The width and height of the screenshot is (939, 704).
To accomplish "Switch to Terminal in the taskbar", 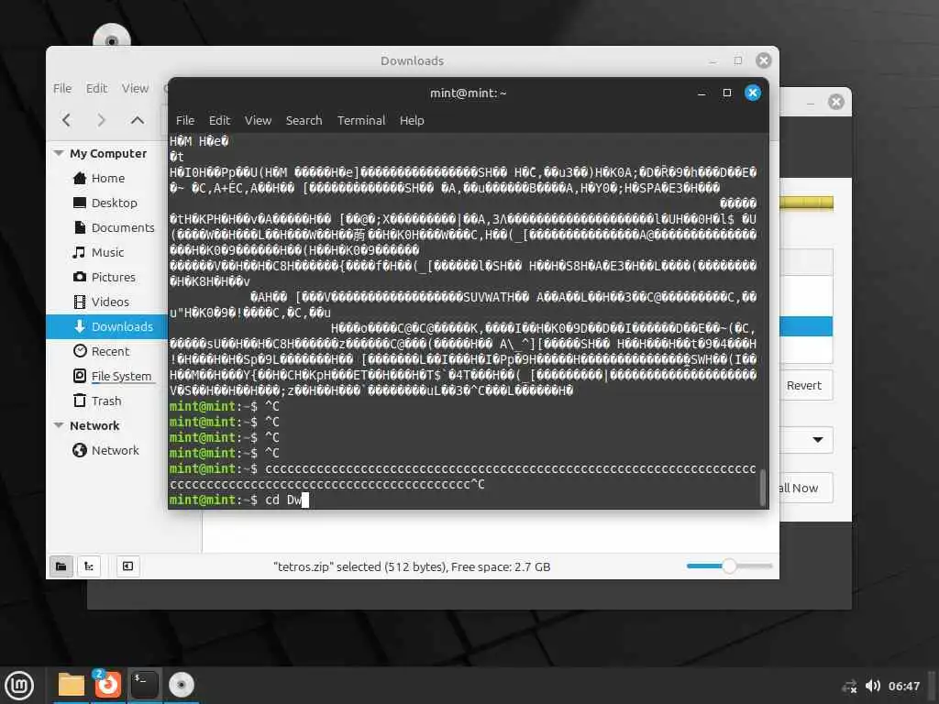I will pos(144,685).
